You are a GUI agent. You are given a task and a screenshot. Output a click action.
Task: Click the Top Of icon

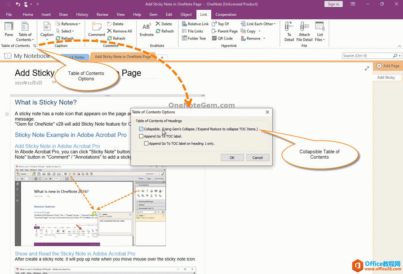tap(214, 24)
